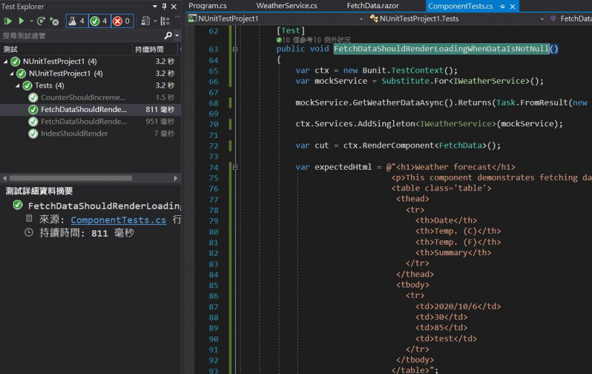Select the IndexShouldRender test
592x374 pixels.
[74, 133]
